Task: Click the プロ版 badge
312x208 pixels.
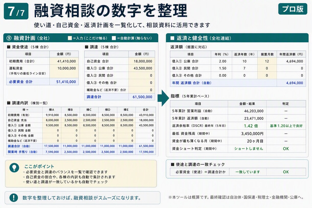Action: click(x=293, y=9)
